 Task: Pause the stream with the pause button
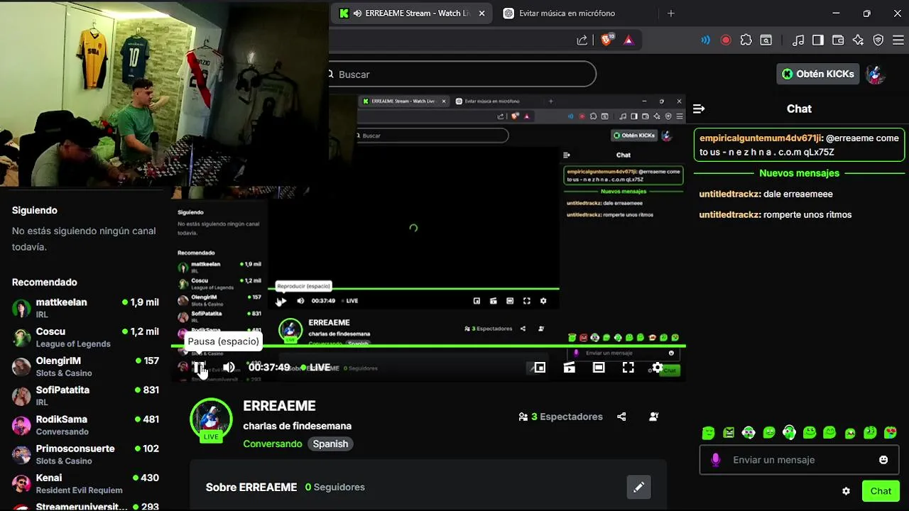tap(200, 368)
